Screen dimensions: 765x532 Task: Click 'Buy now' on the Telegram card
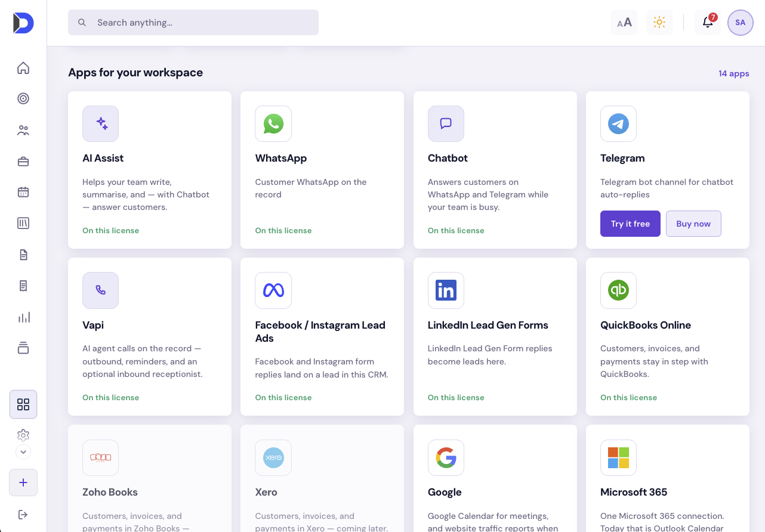pyautogui.click(x=693, y=224)
